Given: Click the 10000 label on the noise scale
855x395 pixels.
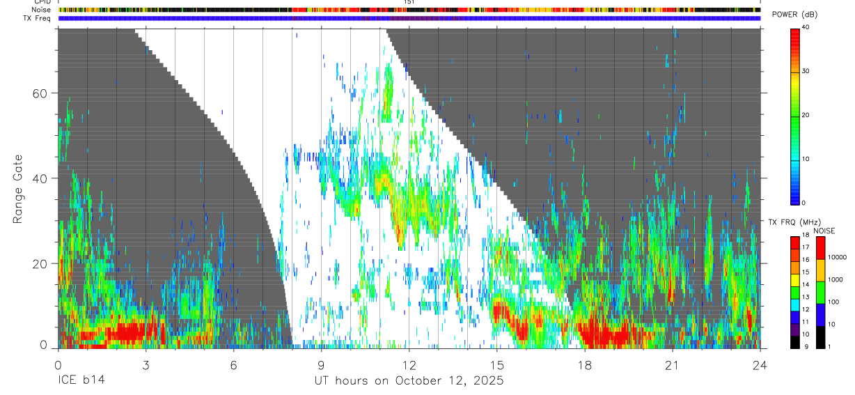Looking at the screenshot, I should click(837, 258).
